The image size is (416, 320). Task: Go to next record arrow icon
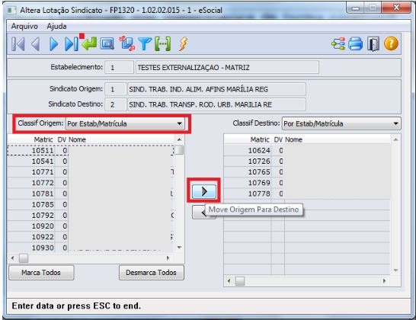(53, 43)
